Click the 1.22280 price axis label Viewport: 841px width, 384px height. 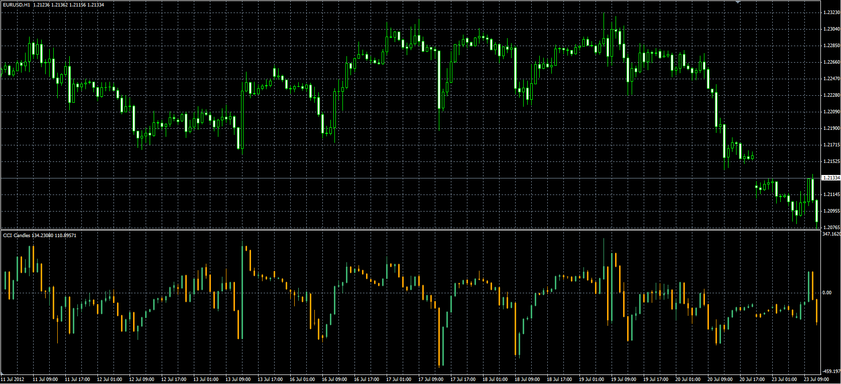(832, 95)
